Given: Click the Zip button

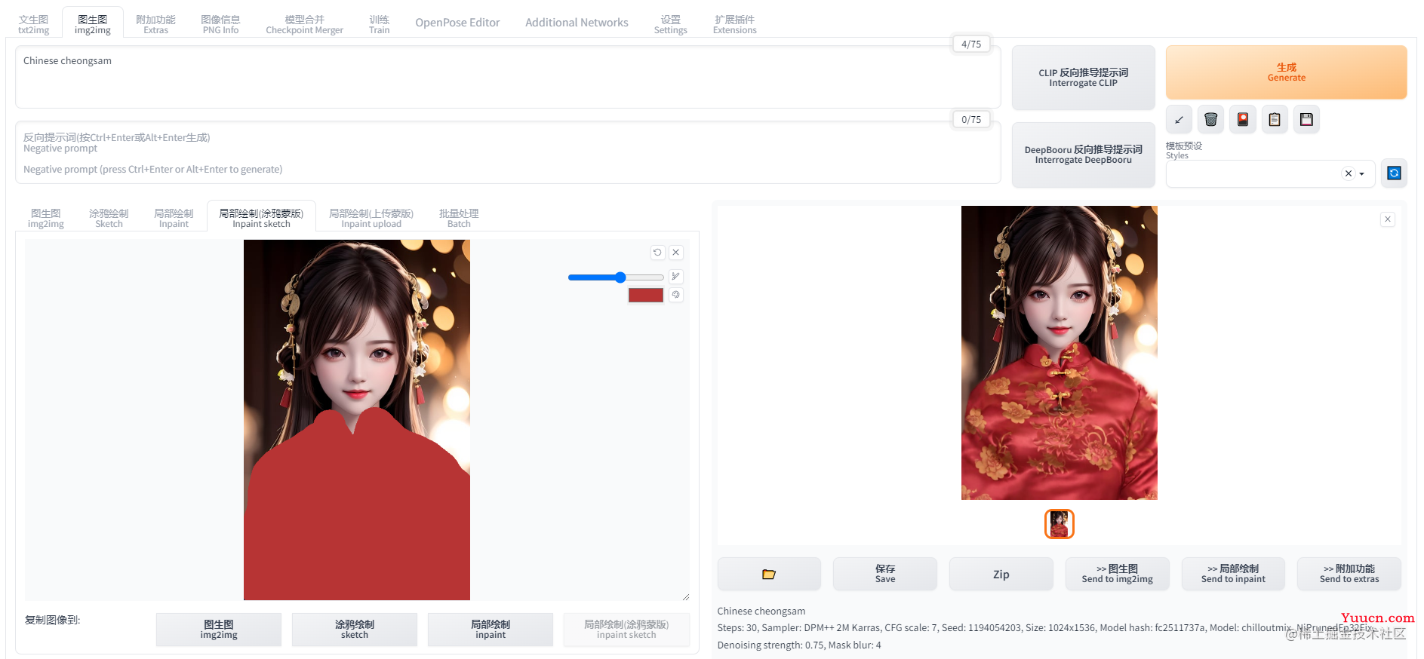Looking at the screenshot, I should coord(1001,574).
